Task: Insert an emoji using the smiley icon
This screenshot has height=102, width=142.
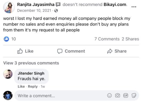Action: click(109, 95)
